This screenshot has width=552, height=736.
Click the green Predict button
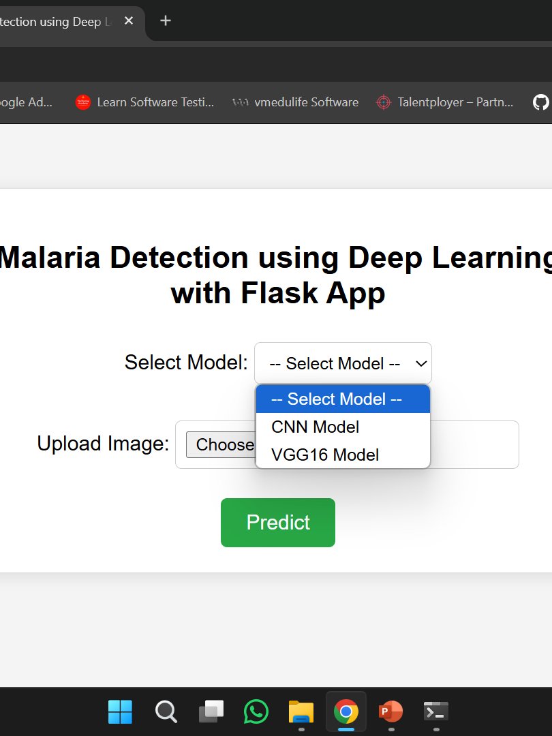(277, 523)
